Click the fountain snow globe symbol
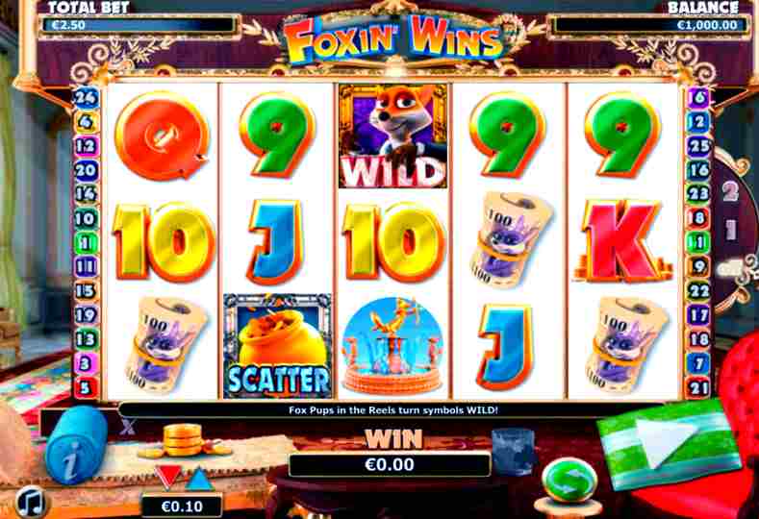This screenshot has width=759, height=519. [392, 345]
